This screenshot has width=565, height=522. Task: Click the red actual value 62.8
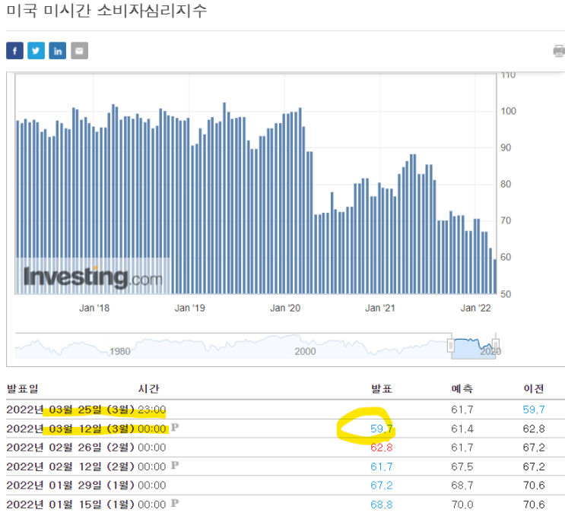click(x=382, y=448)
